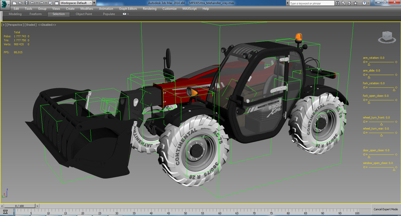Screen dimensions: 401x216
Task: Click the <<Disabled>> viewport label
Action: [x=47, y=25]
